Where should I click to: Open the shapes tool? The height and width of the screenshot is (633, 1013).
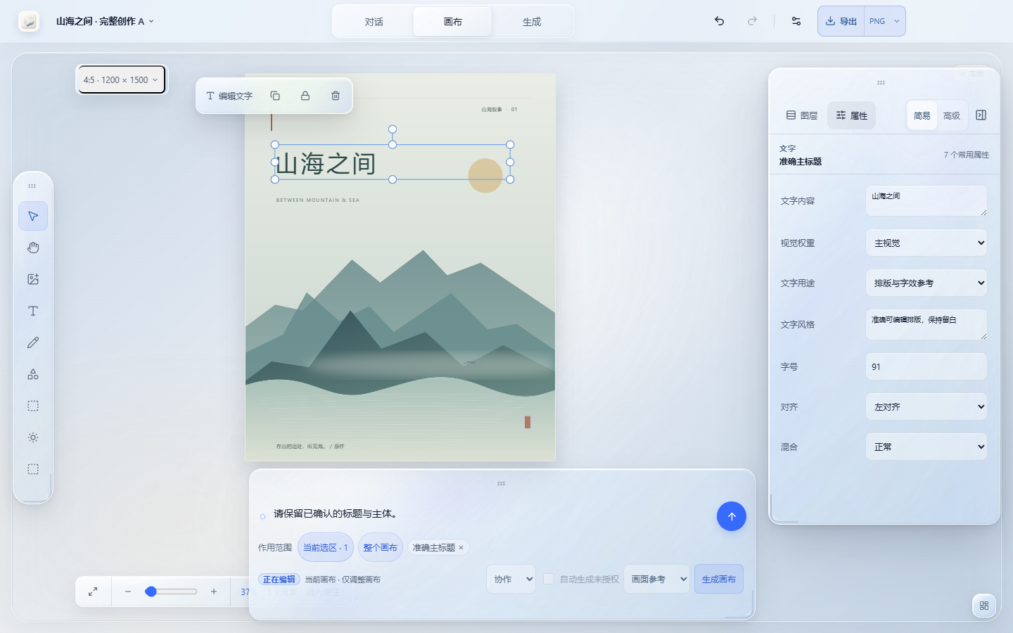[x=33, y=374]
